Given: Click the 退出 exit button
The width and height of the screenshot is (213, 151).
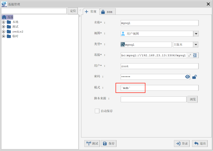Looking at the screenshot, I should (200, 144).
